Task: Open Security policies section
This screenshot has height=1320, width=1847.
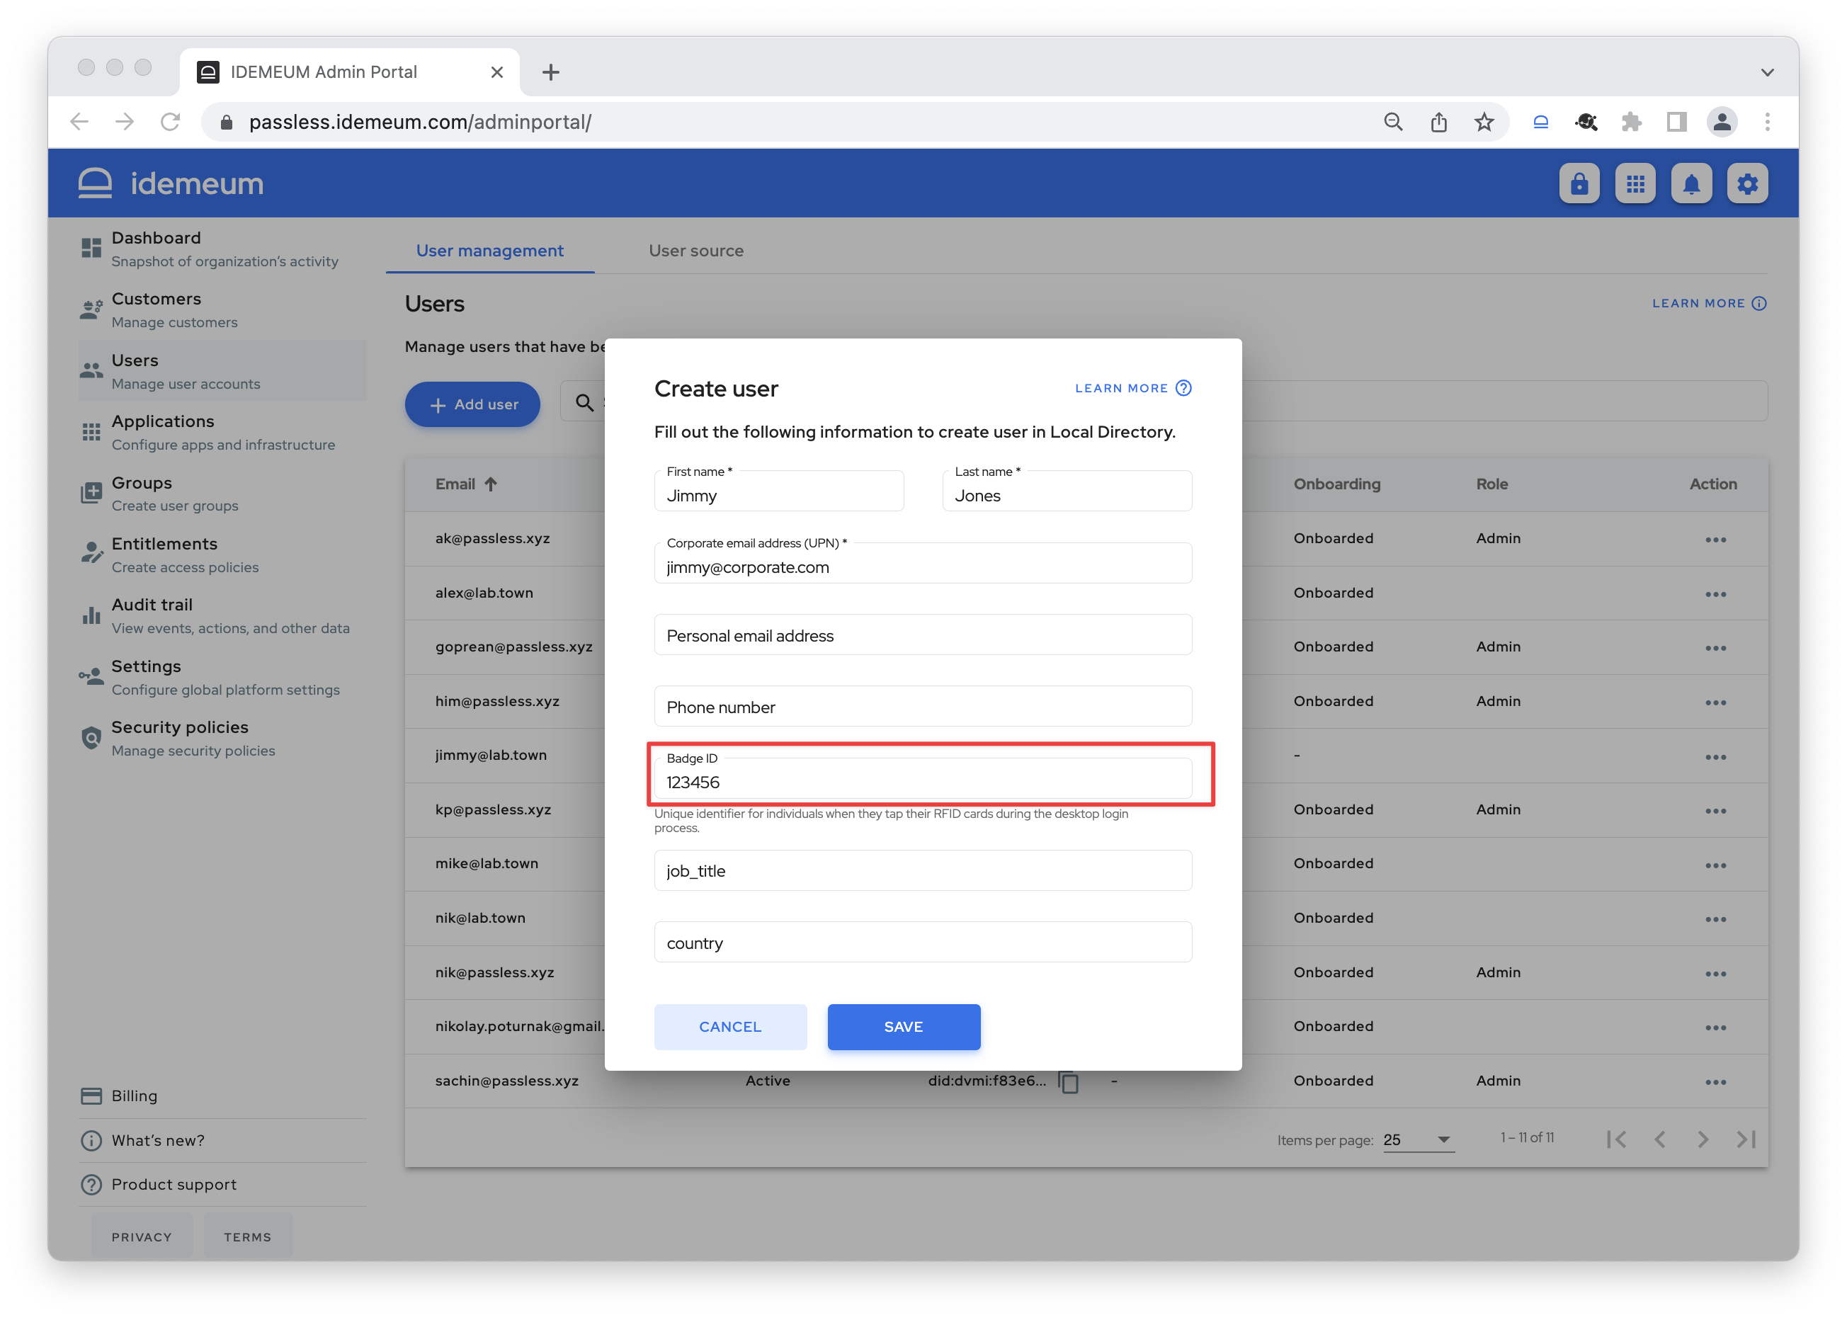Action: (x=223, y=738)
